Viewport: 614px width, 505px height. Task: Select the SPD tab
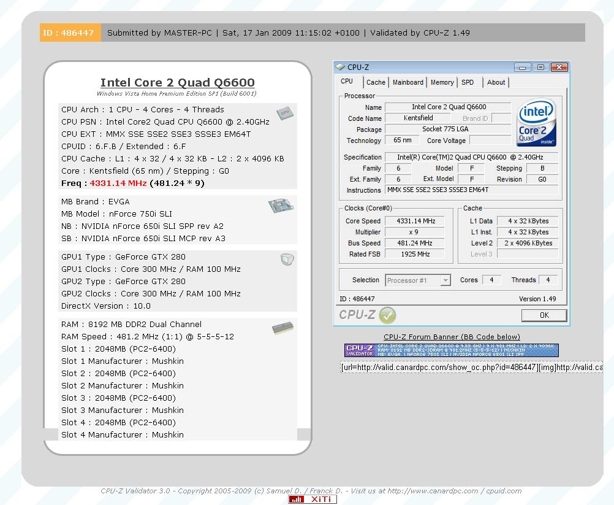(x=468, y=82)
